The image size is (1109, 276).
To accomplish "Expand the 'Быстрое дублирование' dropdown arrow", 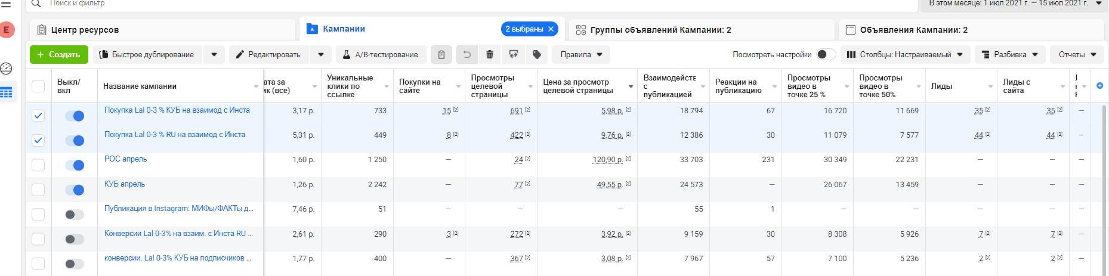I will pyautogui.click(x=214, y=55).
